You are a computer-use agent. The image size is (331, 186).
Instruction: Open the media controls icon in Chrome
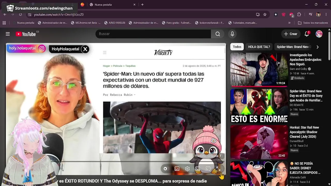click(311, 14)
